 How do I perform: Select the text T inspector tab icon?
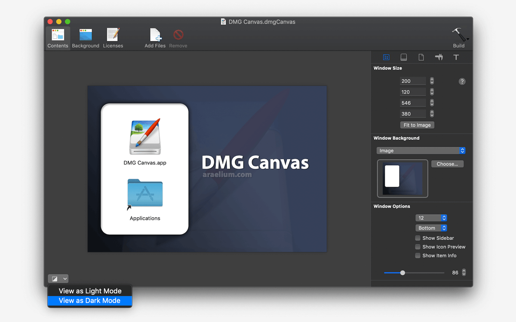click(456, 57)
